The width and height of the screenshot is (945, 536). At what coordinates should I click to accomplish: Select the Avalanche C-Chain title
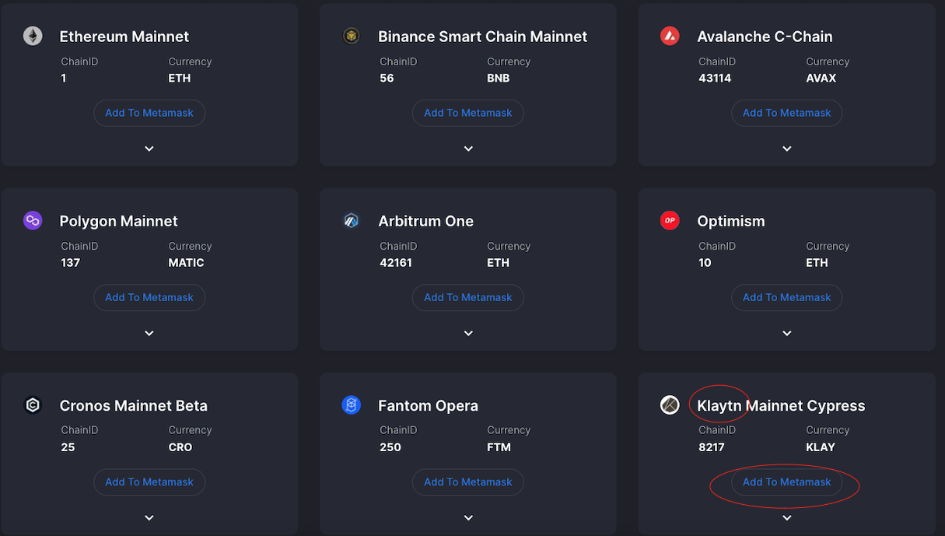click(x=765, y=37)
